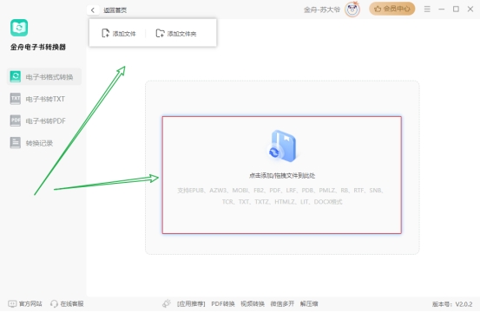480x312 pixels.
Task: Minimize the window
Action: pyautogui.click(x=442, y=10)
